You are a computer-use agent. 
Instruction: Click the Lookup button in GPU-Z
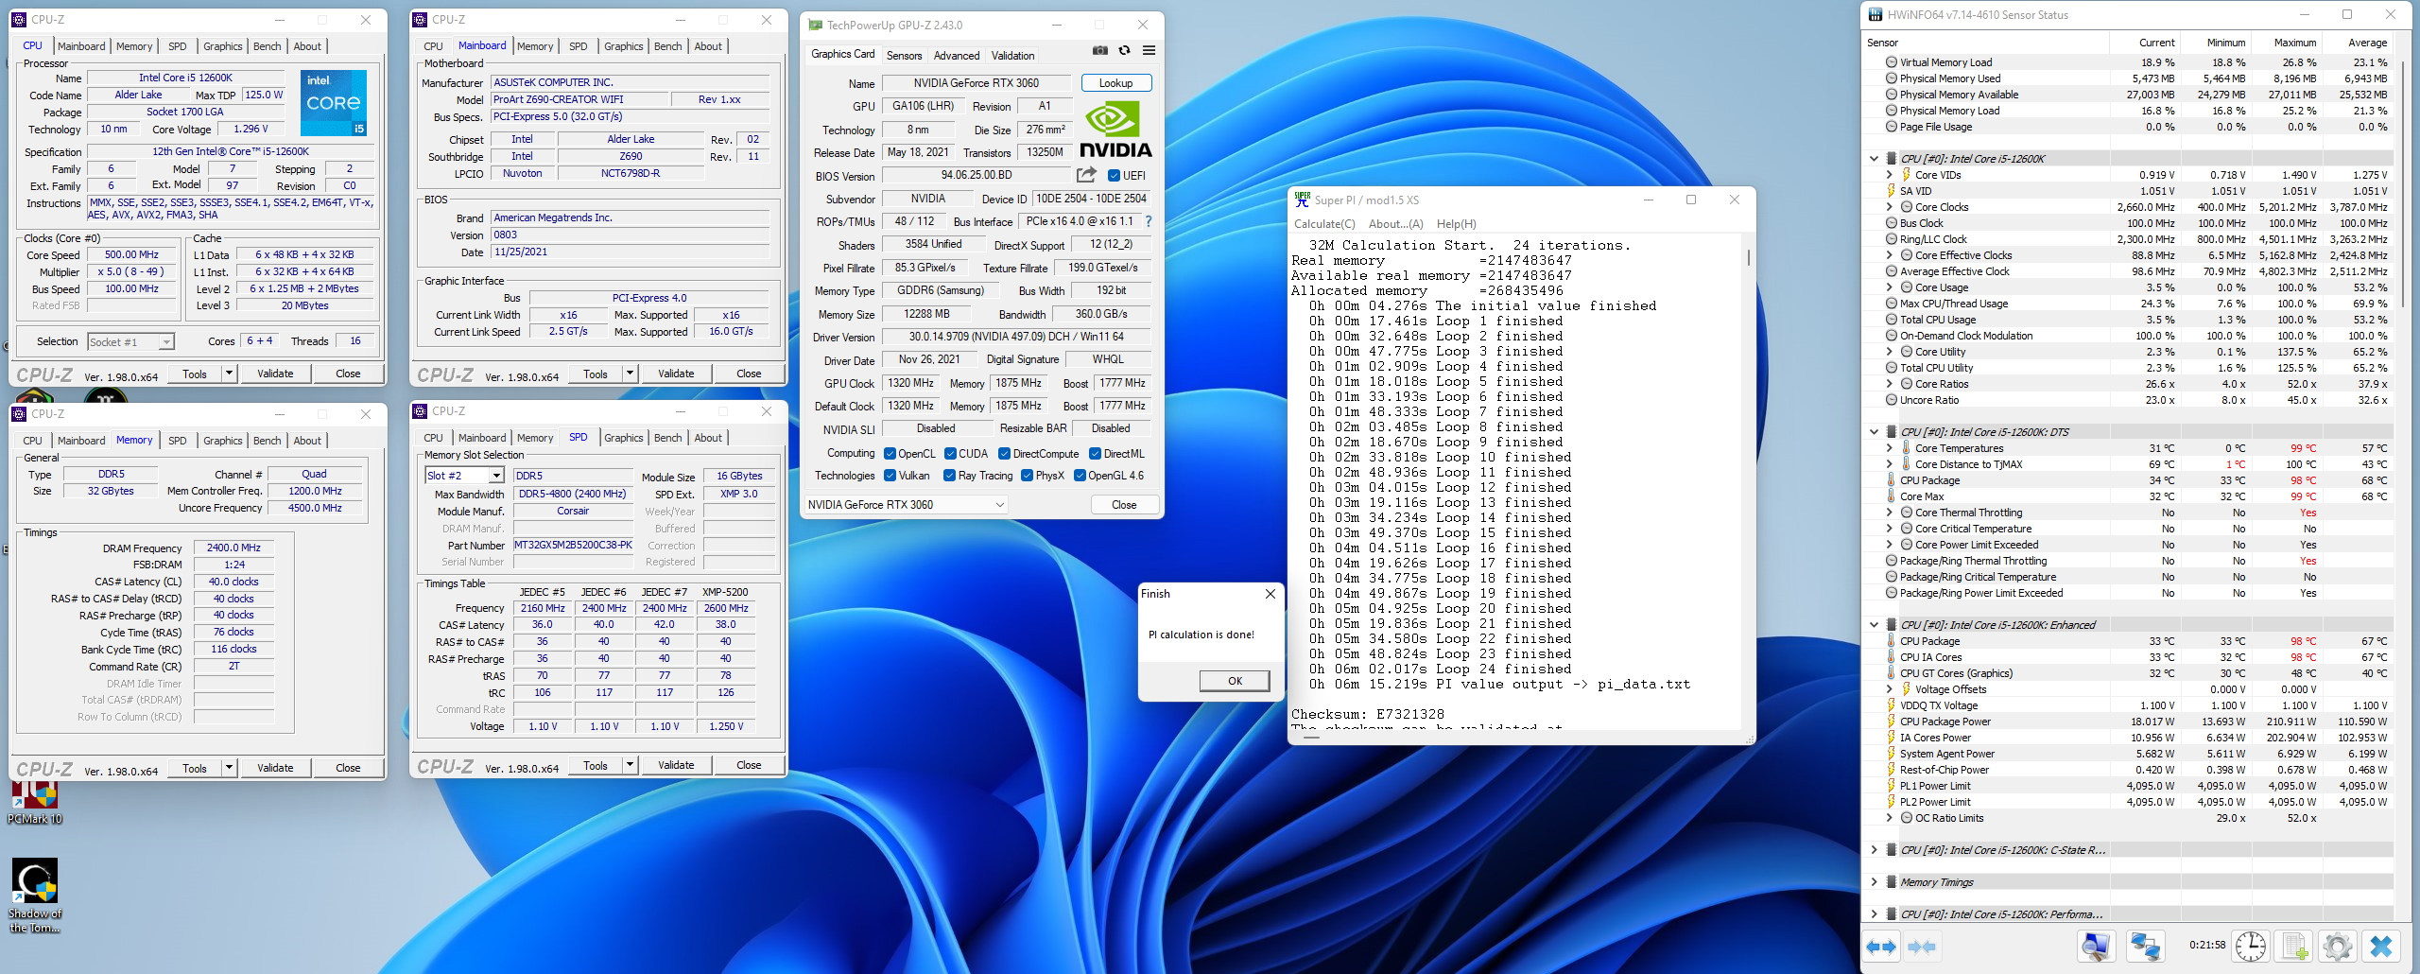(x=1115, y=83)
